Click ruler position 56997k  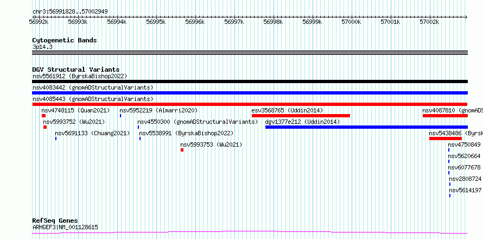234,22
